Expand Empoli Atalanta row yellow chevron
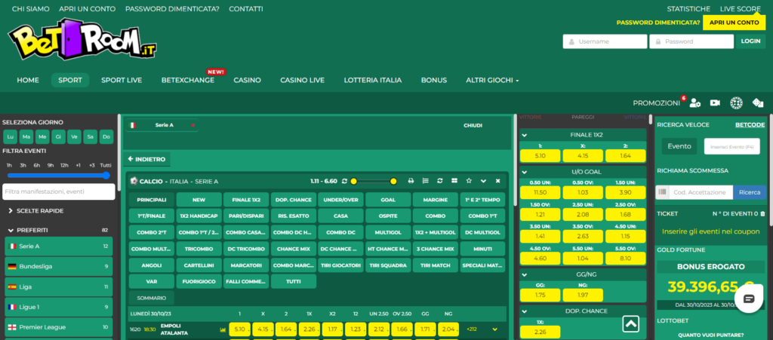The height and width of the screenshot is (340, 773). 495,329
